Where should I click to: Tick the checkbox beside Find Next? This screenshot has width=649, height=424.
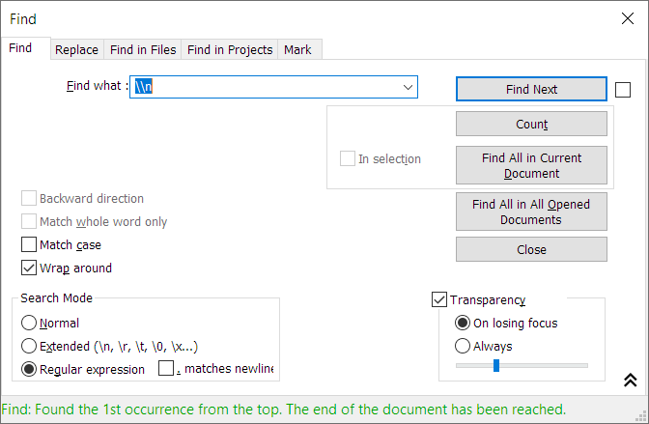[623, 90]
